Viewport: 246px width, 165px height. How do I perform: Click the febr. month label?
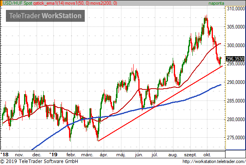71,155
